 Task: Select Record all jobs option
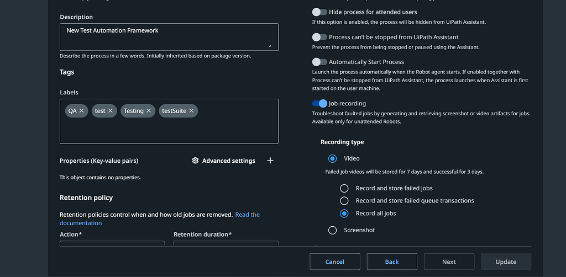click(x=344, y=214)
